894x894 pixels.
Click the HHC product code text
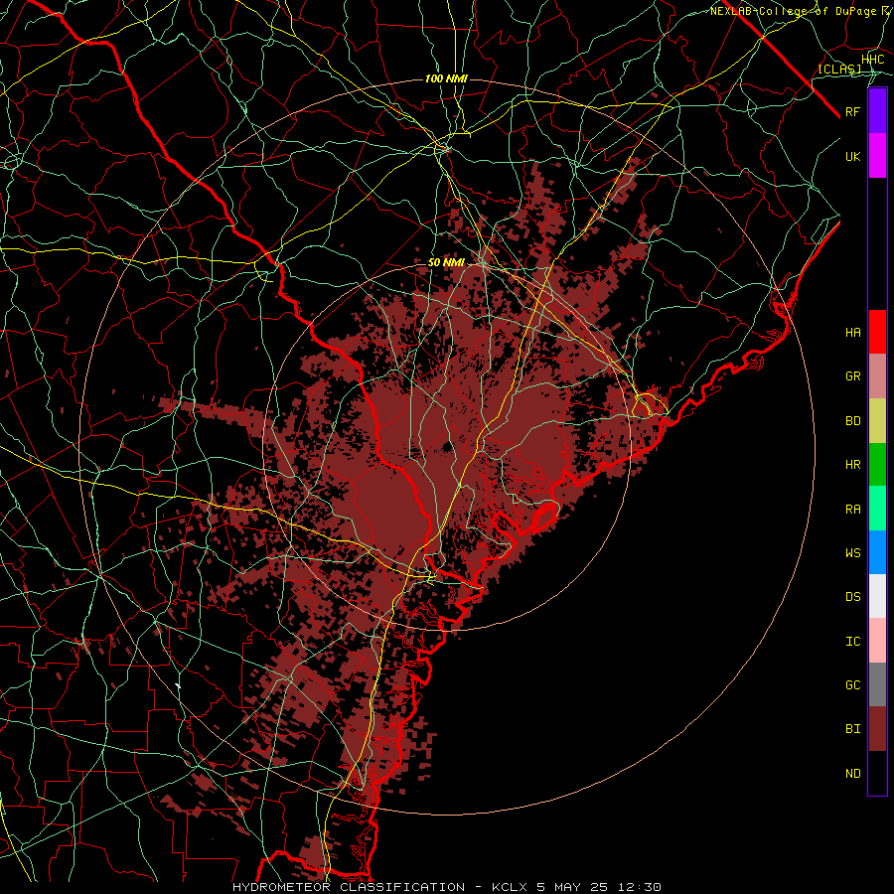pyautogui.click(x=872, y=60)
